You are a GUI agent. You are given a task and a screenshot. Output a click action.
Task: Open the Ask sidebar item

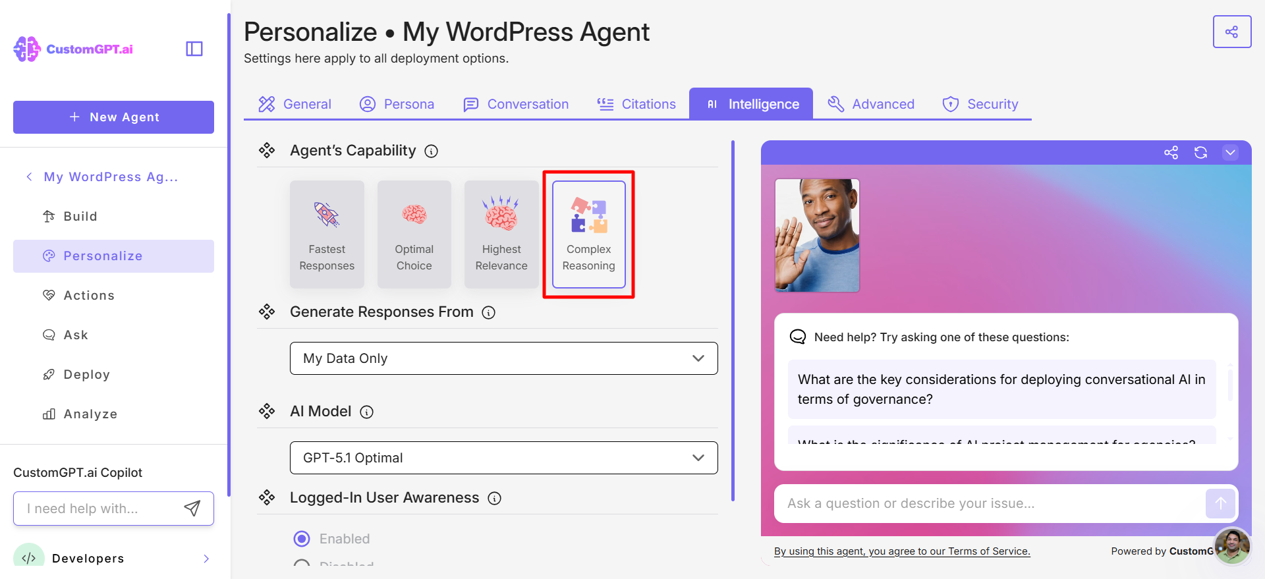click(113, 335)
